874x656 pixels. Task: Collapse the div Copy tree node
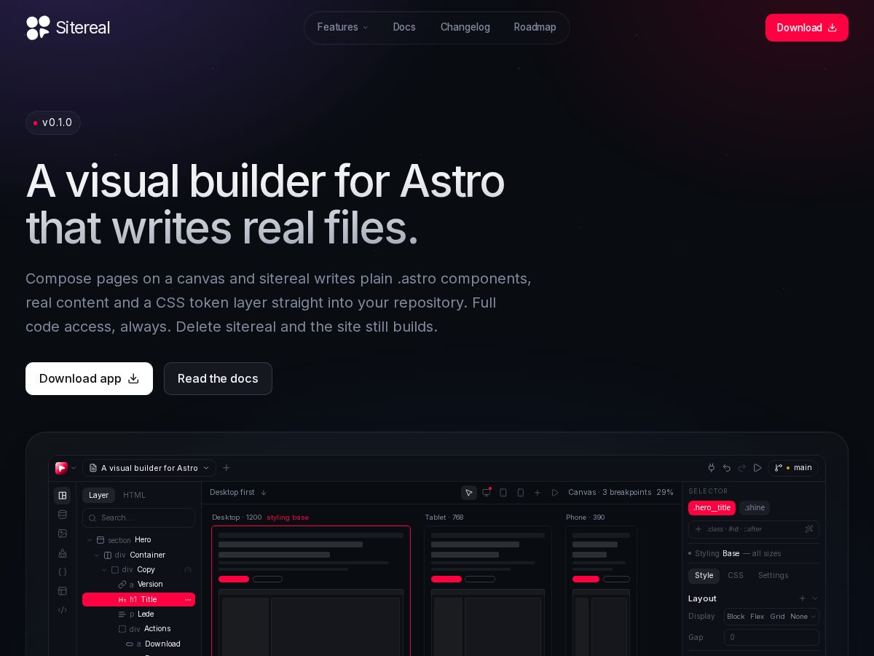pyautogui.click(x=104, y=570)
